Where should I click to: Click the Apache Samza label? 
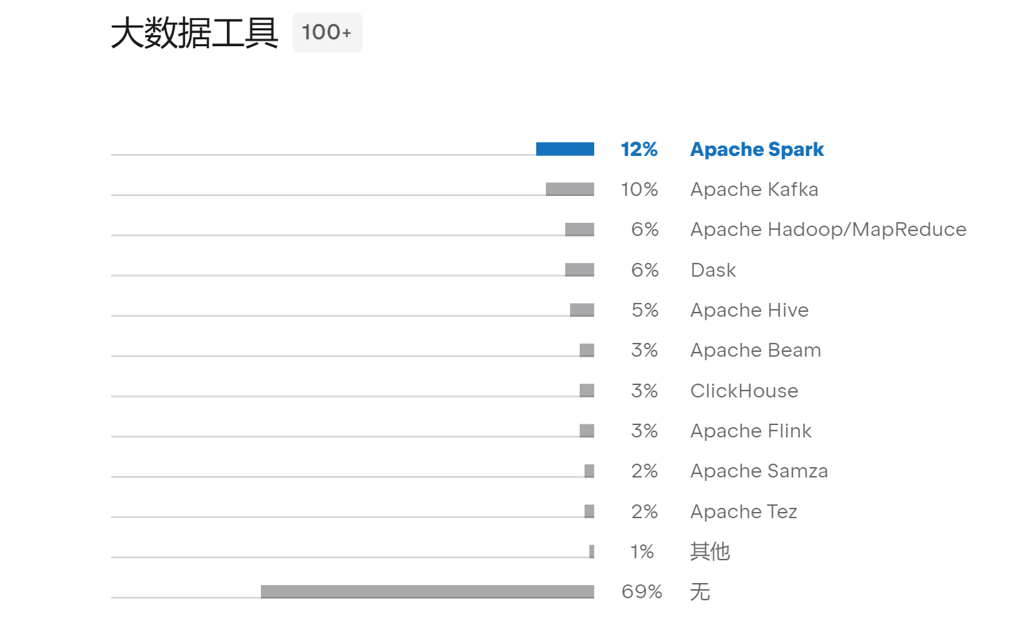click(x=759, y=471)
